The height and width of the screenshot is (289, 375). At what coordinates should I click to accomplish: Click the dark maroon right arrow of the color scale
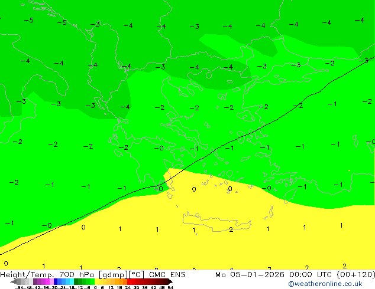pyautogui.click(x=170, y=281)
